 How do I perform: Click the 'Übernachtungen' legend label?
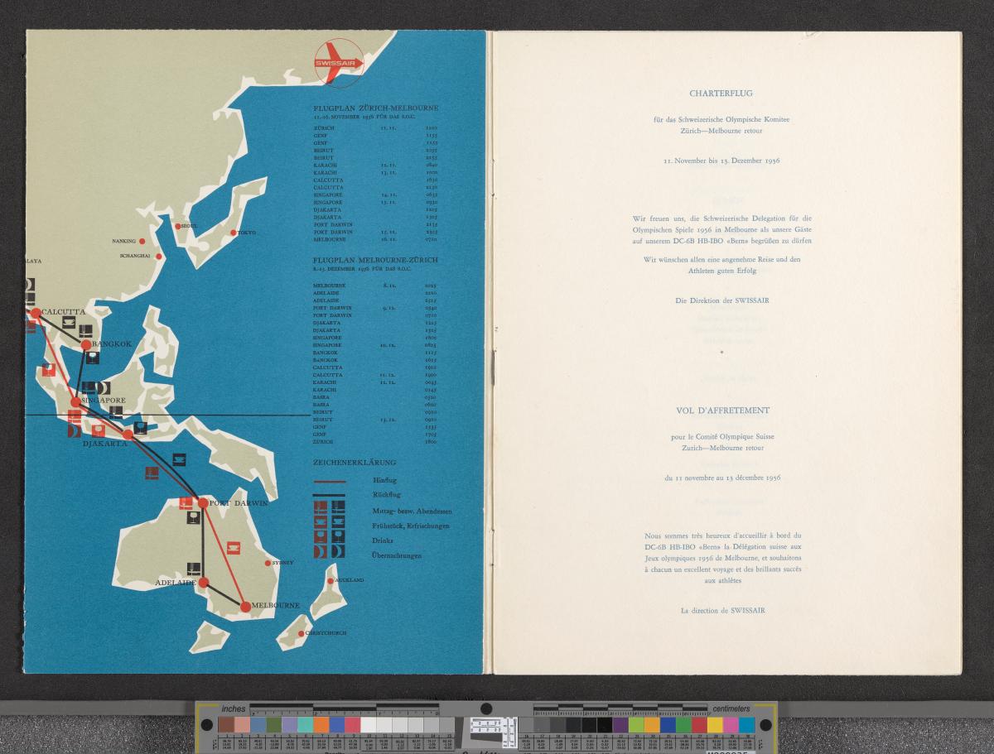pos(397,555)
